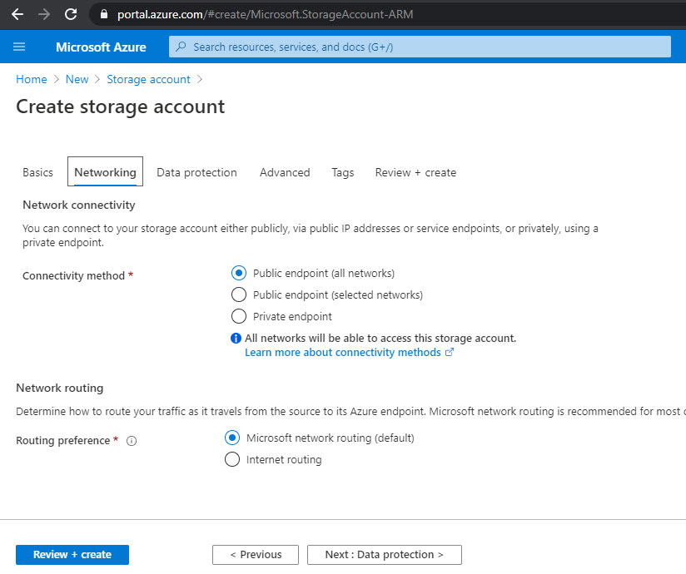The image size is (686, 574).
Task: Click the padlock icon in address bar
Action: pos(104,14)
